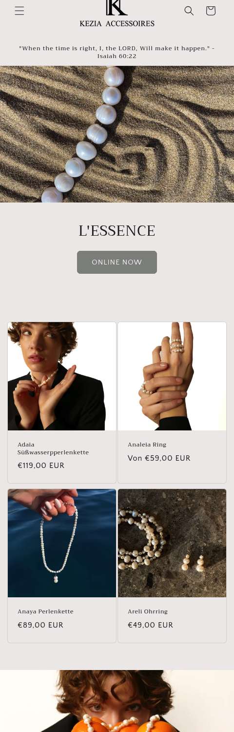Click the Areli earrings product photo
234x732 pixels.
172,543
